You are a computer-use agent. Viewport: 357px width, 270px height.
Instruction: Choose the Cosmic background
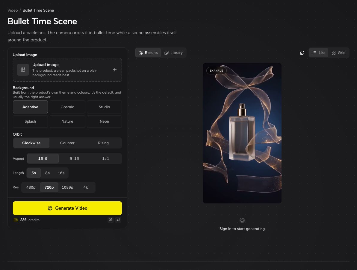67,107
